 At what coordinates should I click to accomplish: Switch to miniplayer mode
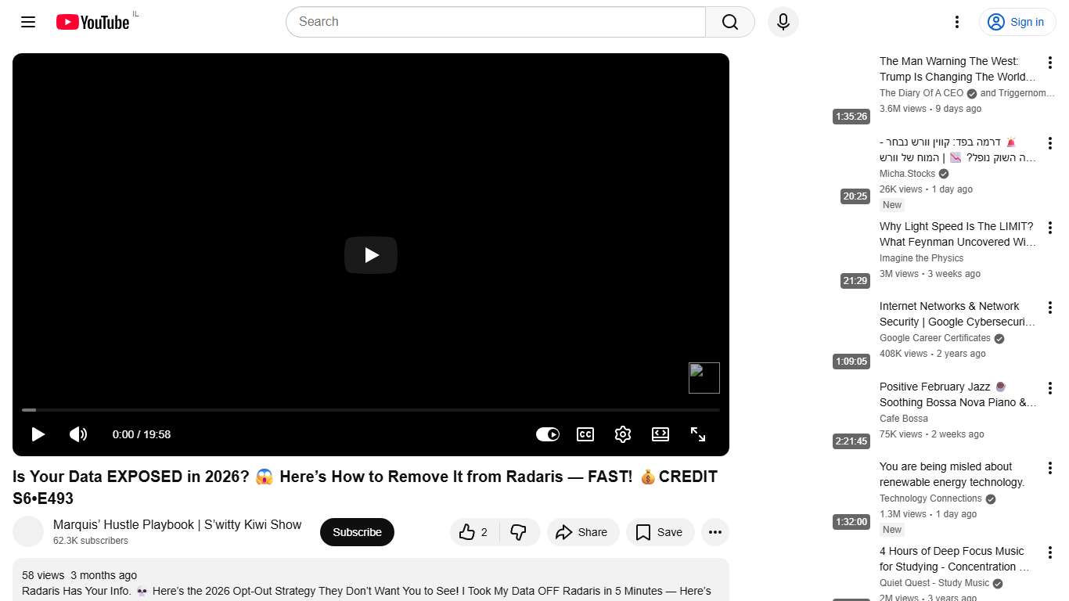[660, 434]
